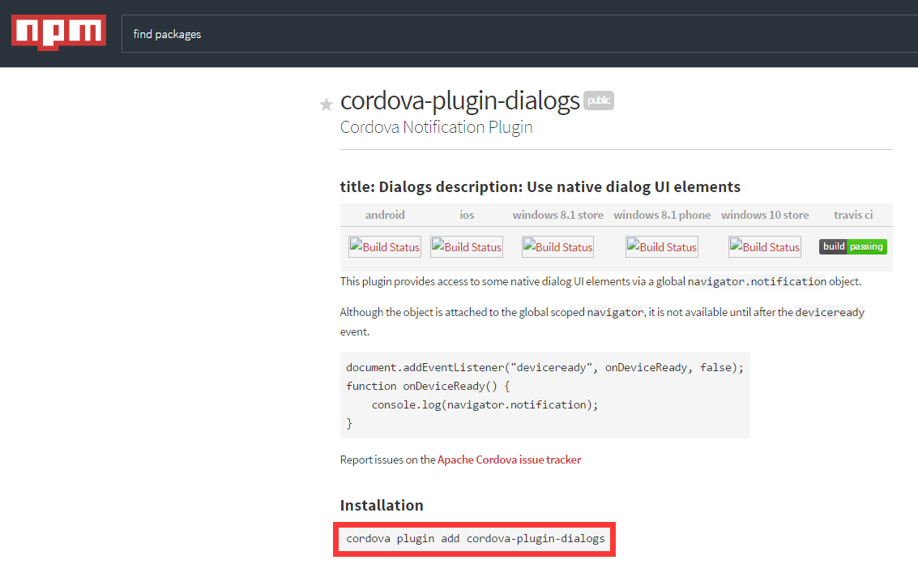The image size is (918, 573).
Task: Click the Cordova Notification Plugin subtitle
Action: [x=436, y=127]
